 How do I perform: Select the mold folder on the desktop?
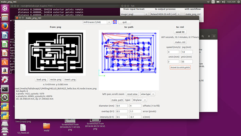click(x=47, y=127)
